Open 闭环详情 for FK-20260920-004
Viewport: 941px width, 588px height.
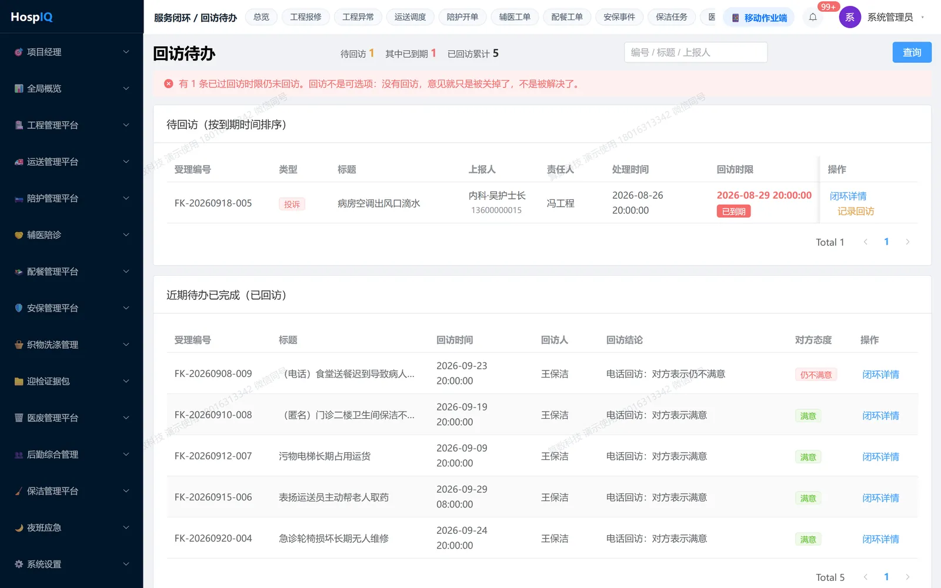point(880,539)
